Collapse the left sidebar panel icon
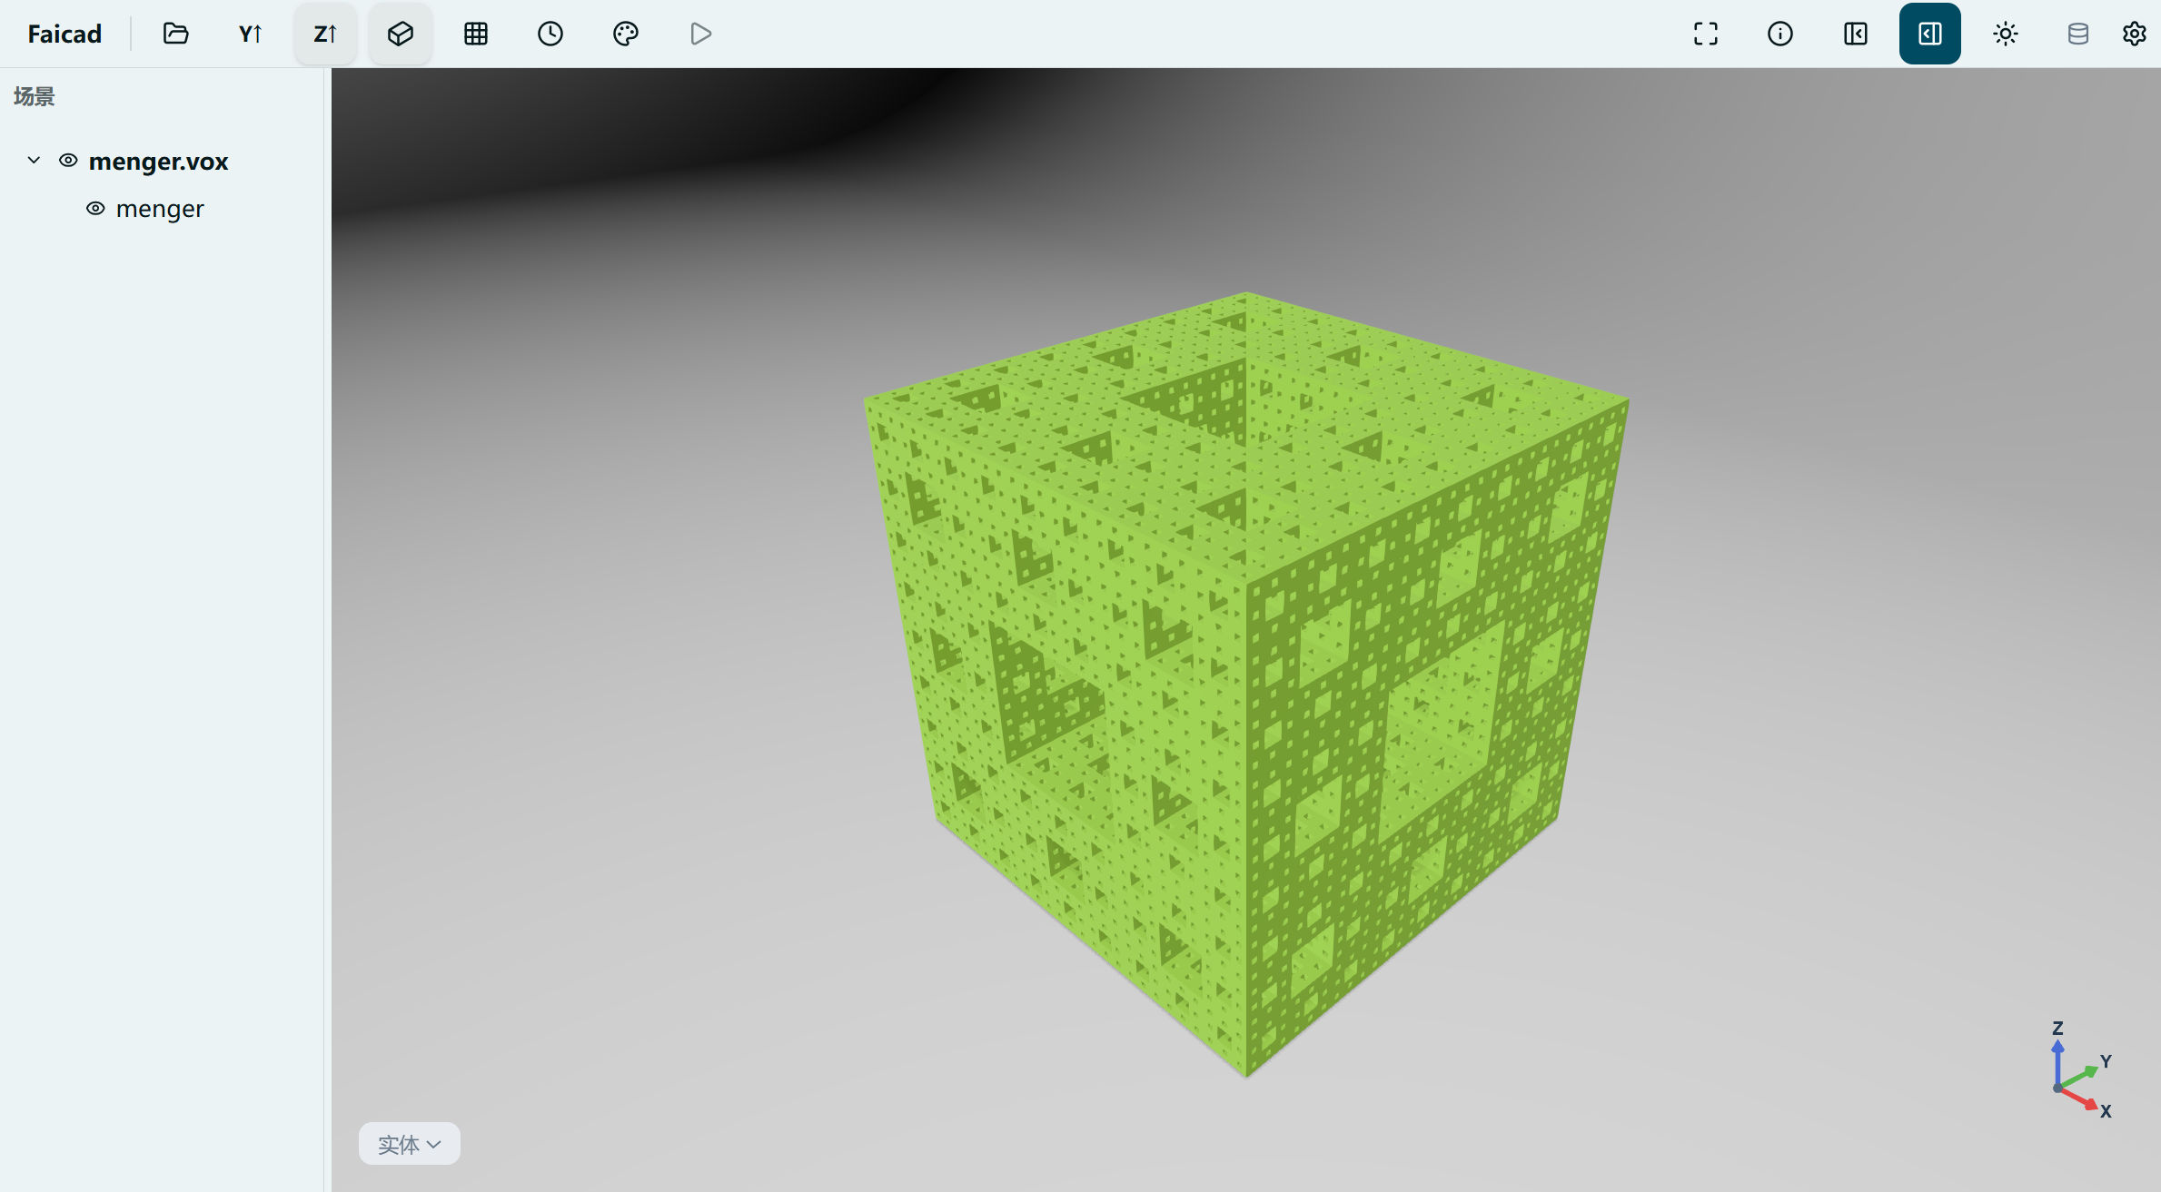Image resolution: width=2161 pixels, height=1192 pixels. pyautogui.click(x=1856, y=34)
